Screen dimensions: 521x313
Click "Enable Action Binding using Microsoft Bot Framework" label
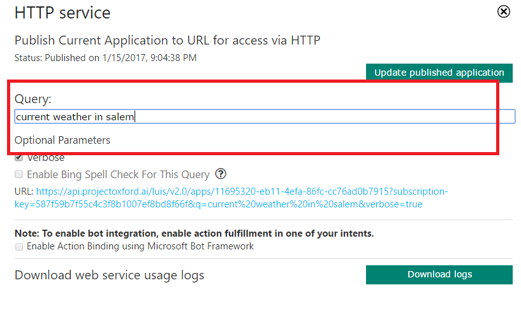point(140,246)
